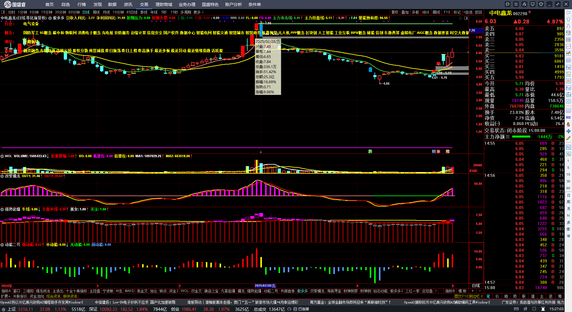This screenshot has height=312, width=572.
Task: Click the 中电鑫龙 stock name header
Action: 500,13
